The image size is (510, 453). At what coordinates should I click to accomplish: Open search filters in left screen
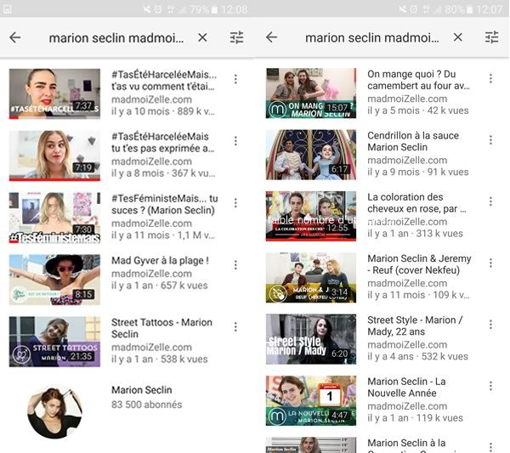click(236, 37)
